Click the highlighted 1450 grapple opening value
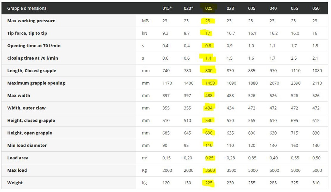Screen dimensions: 331x192 pyautogui.click(x=210, y=83)
